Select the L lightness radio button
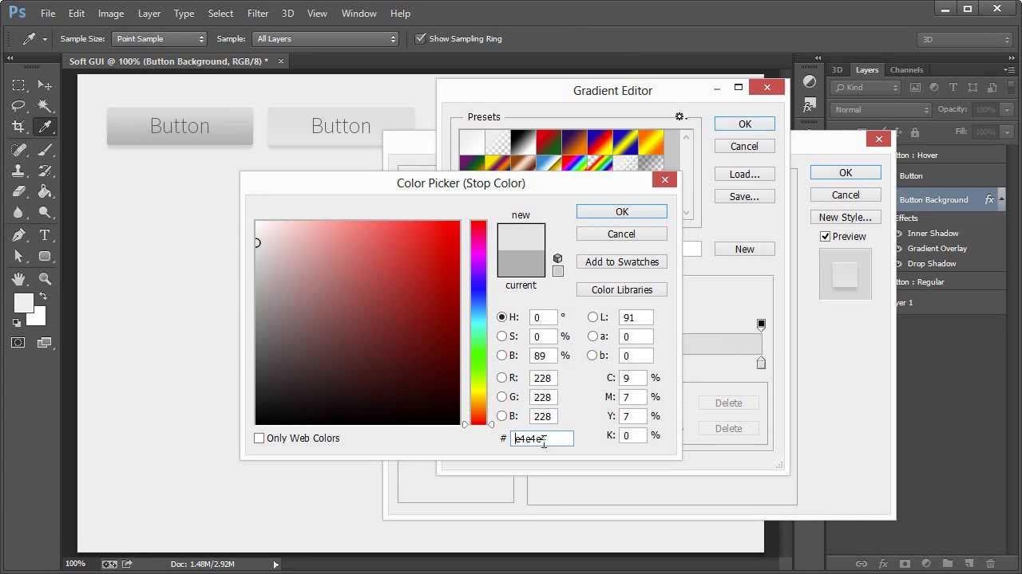The width and height of the screenshot is (1022, 574). pyautogui.click(x=592, y=317)
